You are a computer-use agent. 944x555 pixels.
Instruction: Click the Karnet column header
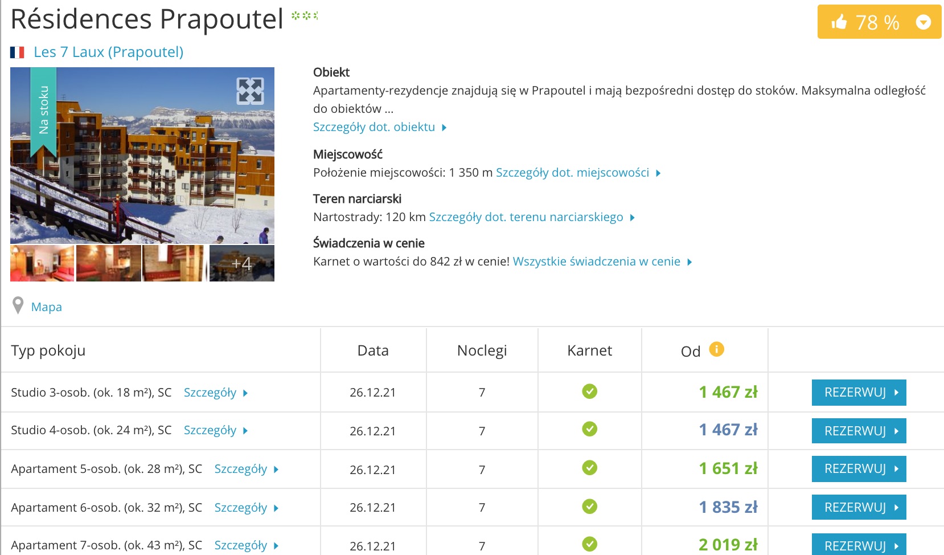point(590,350)
